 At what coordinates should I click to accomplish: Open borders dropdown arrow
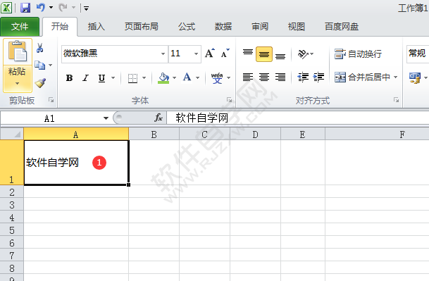pyautogui.click(x=144, y=78)
